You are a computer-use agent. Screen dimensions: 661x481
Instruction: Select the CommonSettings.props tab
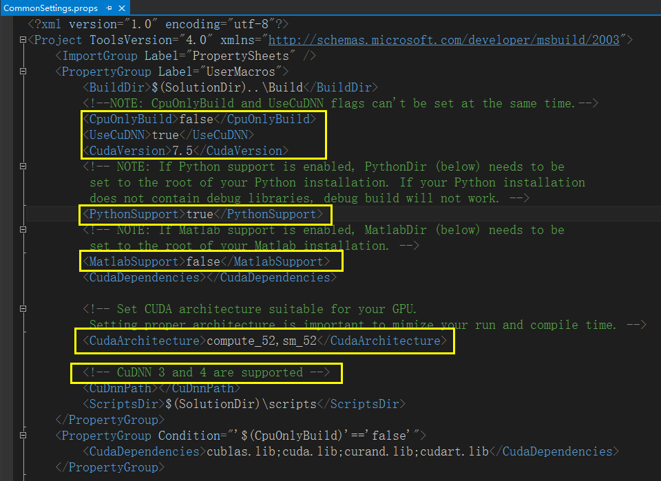(50, 8)
